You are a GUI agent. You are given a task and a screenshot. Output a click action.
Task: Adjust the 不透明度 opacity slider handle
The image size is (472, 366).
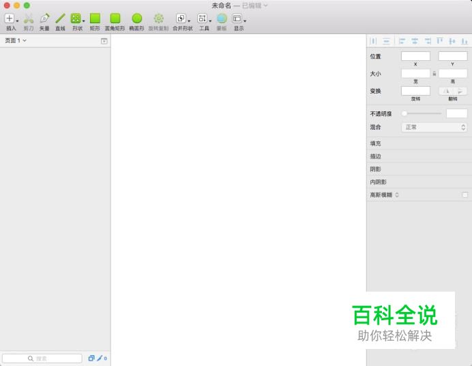(x=404, y=113)
